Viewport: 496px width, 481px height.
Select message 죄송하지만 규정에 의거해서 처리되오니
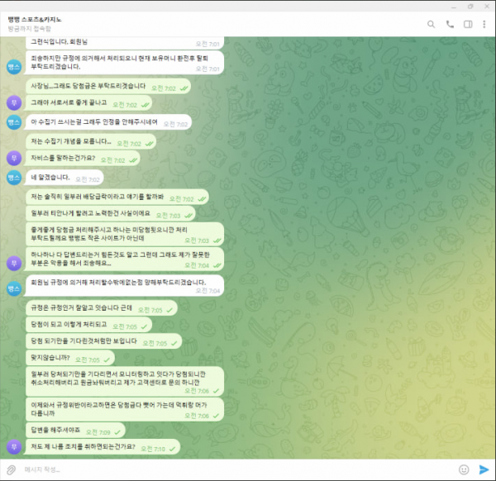pyautogui.click(x=125, y=63)
